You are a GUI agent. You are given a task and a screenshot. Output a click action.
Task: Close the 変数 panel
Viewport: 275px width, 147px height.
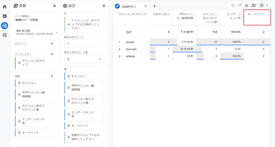55,6
